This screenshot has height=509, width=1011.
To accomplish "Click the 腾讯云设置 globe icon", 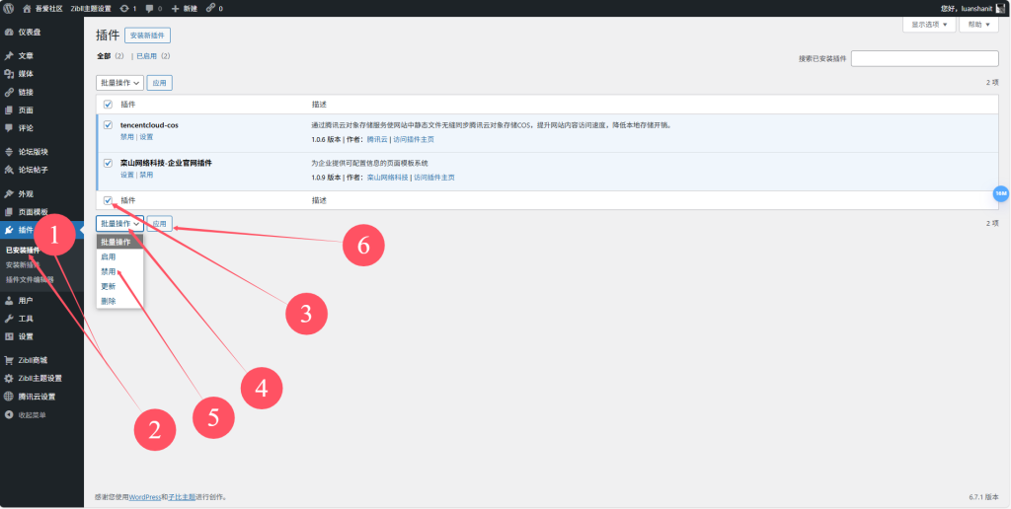I will pos(9,397).
